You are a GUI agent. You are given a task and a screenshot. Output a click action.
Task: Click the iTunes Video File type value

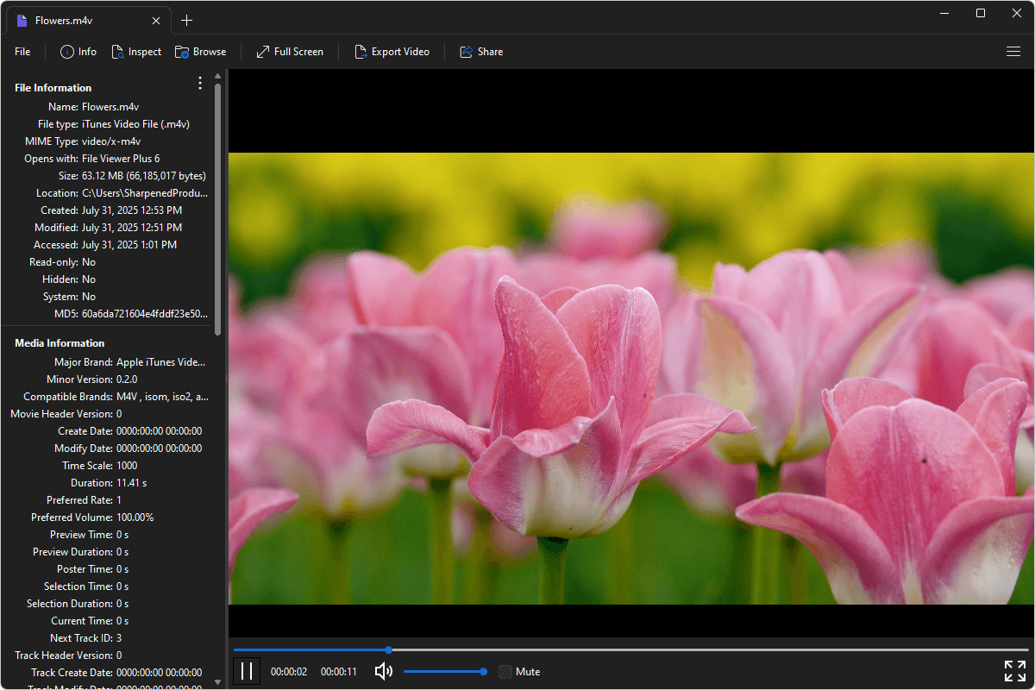pos(136,124)
